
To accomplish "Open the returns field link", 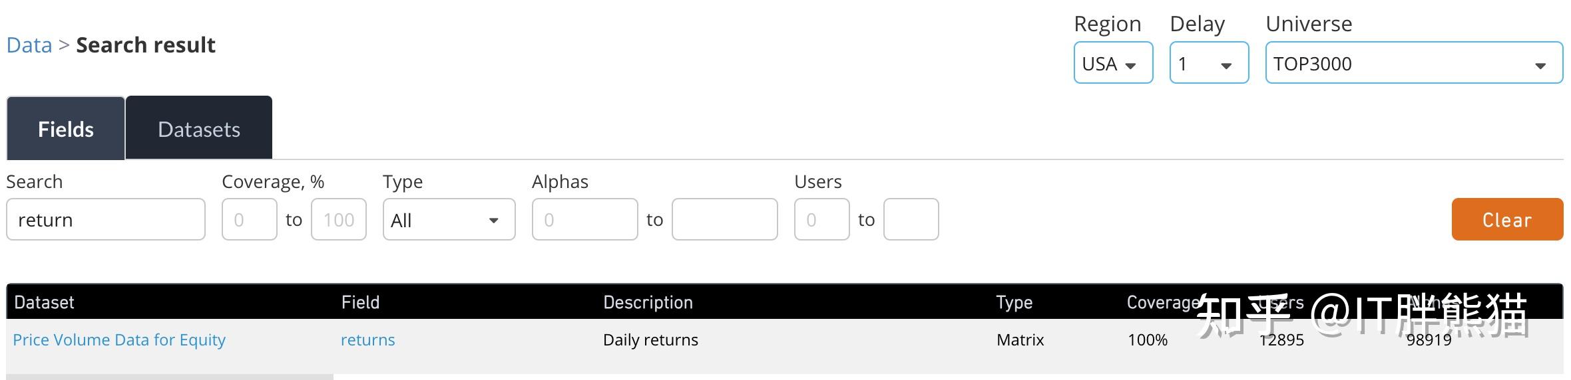I will [367, 340].
